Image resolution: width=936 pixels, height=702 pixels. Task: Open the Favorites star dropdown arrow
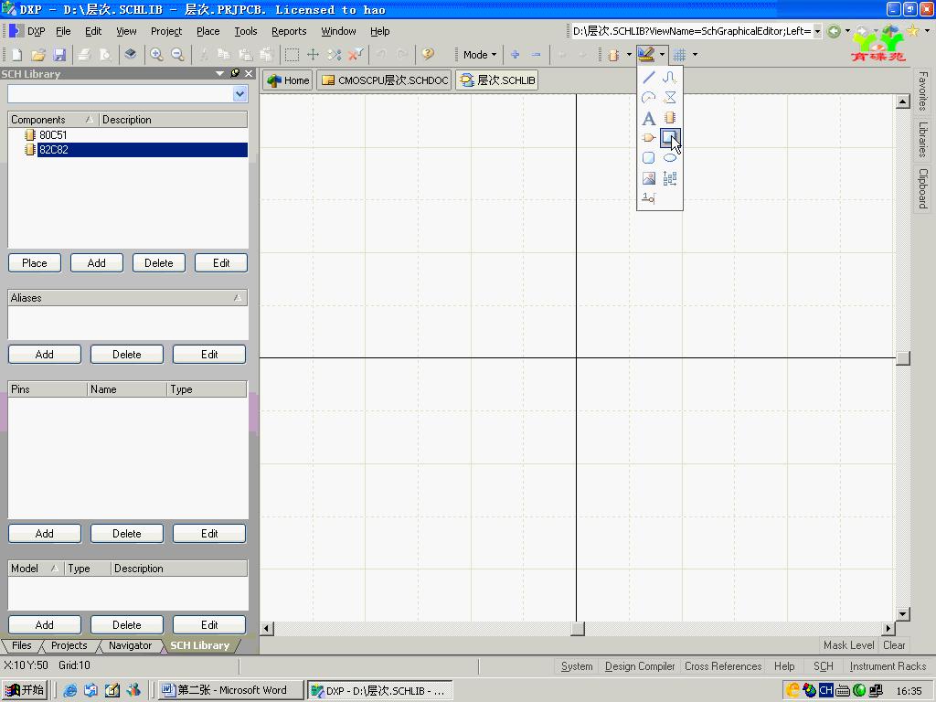[927, 31]
